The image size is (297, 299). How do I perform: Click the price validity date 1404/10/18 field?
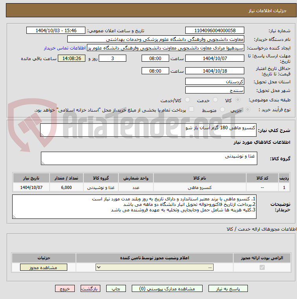click(x=215, y=71)
